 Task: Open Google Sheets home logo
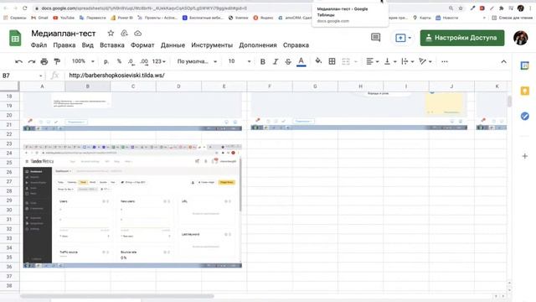(x=15, y=38)
